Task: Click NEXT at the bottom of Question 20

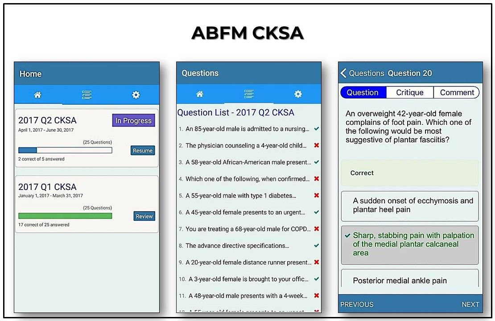Action: (470, 304)
